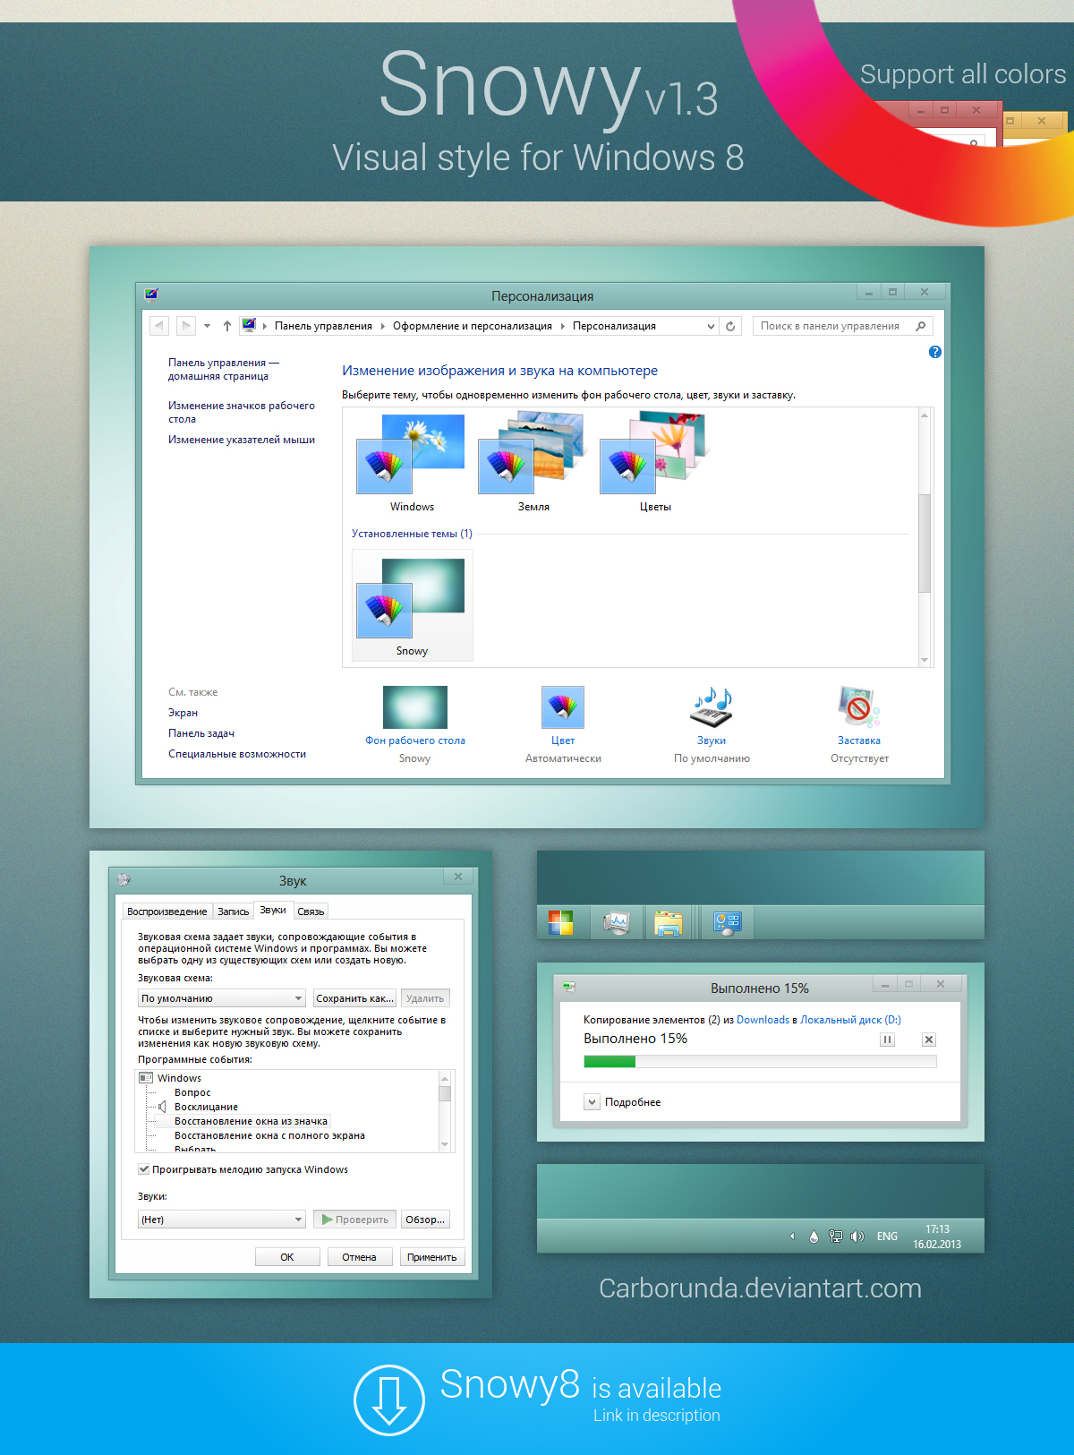Screen dimensions: 1074x1455
Task: Click events list scrollbar down arrow in Звук
Action: (x=445, y=1145)
